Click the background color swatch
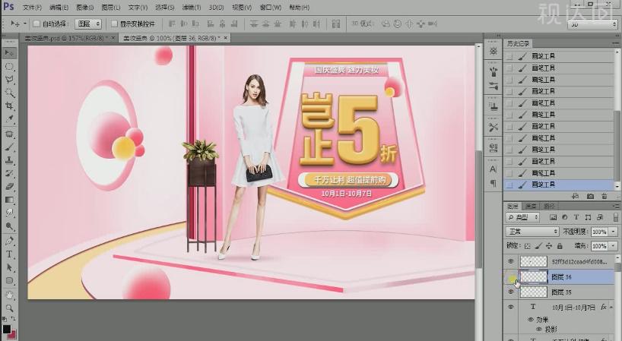Screen dimensions: 622x341 (x=12, y=335)
